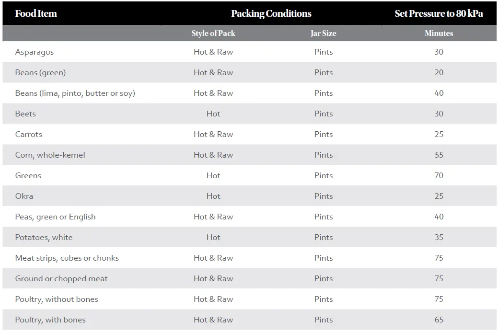The width and height of the screenshot is (498, 333).
Task: Click the Beans (green) row label
Action: point(40,72)
